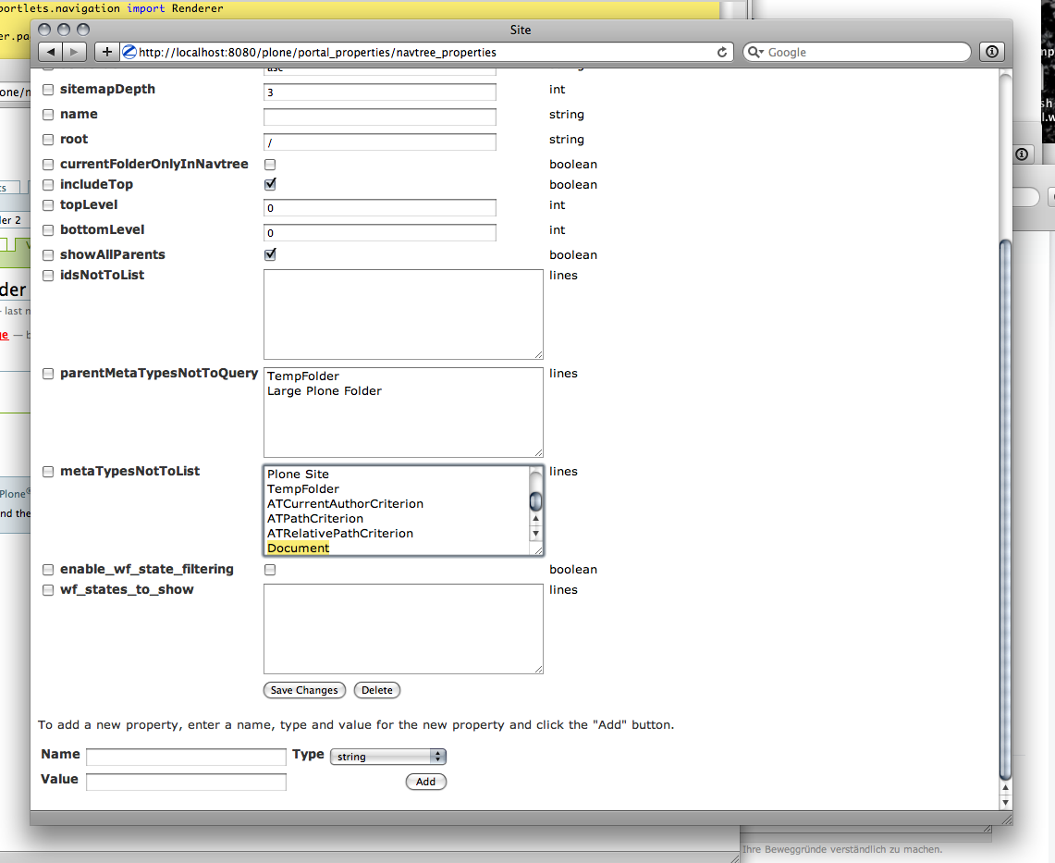Click the Site browser window resize corner

point(1006,819)
